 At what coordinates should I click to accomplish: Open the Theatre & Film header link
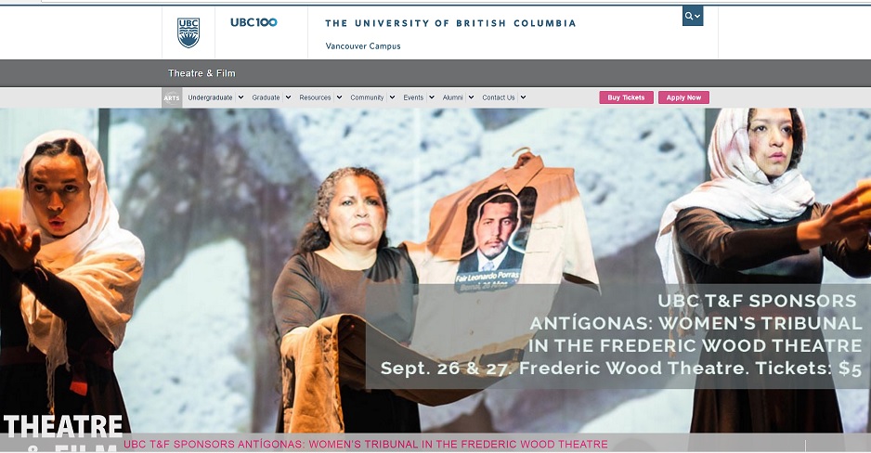click(201, 73)
